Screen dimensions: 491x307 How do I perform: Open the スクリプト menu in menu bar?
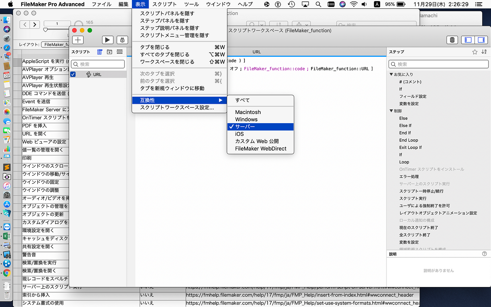pyautogui.click(x=164, y=4)
